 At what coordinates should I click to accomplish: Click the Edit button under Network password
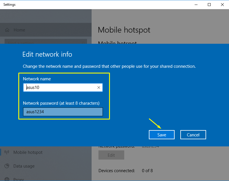(x=111, y=155)
